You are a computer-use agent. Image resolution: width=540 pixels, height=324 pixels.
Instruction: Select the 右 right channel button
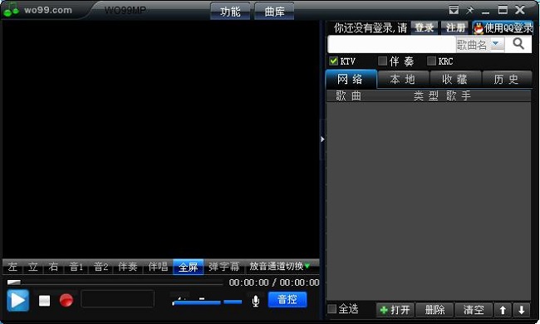coord(54,267)
